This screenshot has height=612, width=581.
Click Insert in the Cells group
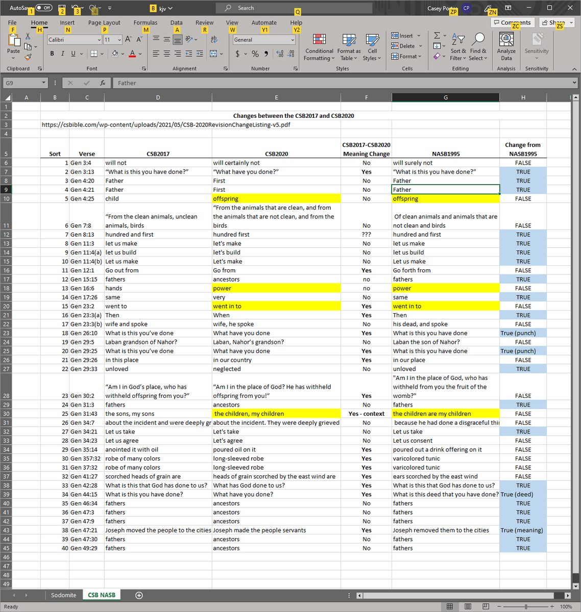pos(406,36)
